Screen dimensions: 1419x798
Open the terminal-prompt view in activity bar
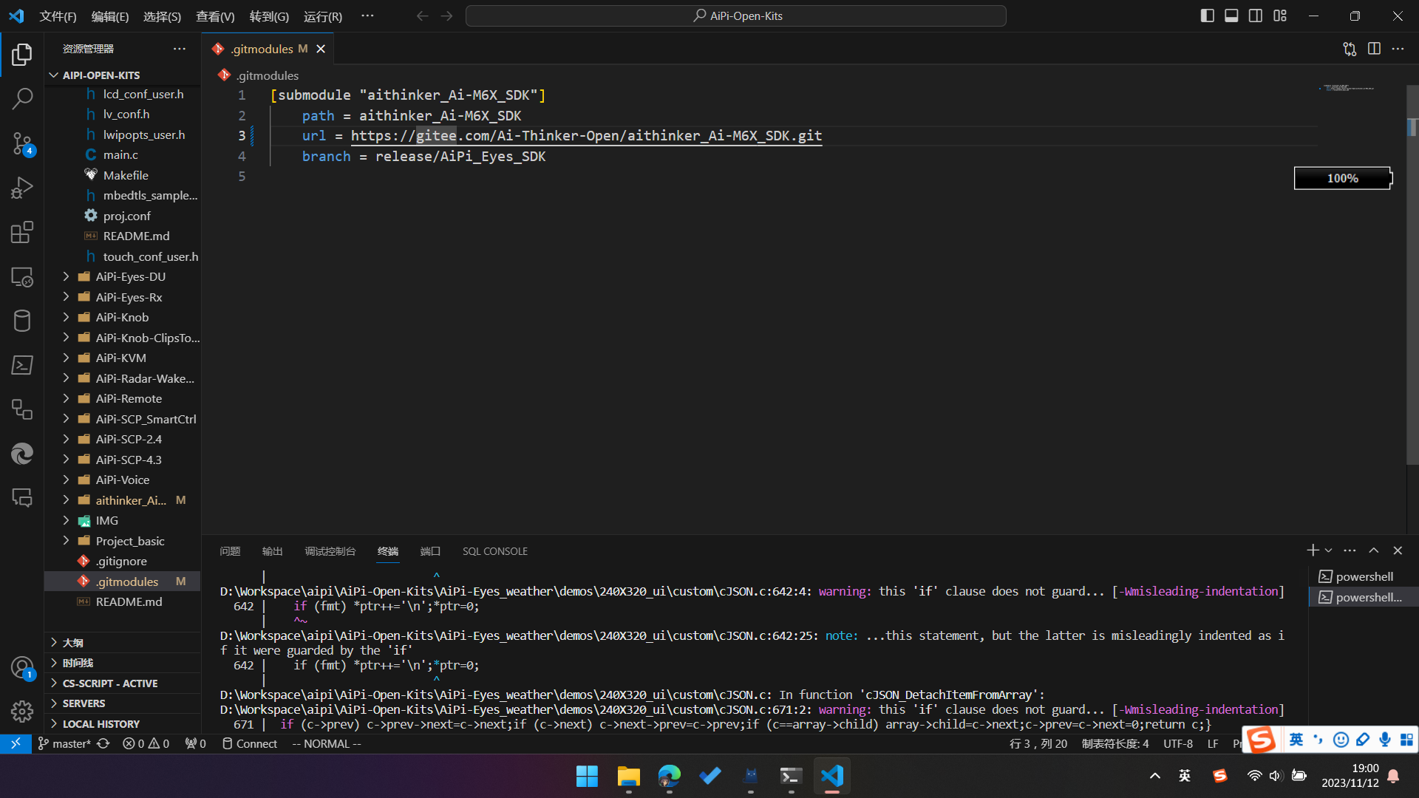click(22, 365)
